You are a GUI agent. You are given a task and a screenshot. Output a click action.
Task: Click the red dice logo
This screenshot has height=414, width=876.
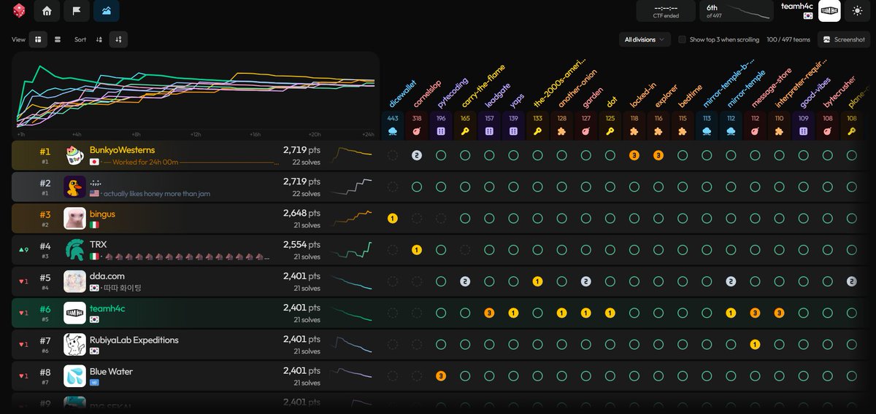tap(19, 11)
